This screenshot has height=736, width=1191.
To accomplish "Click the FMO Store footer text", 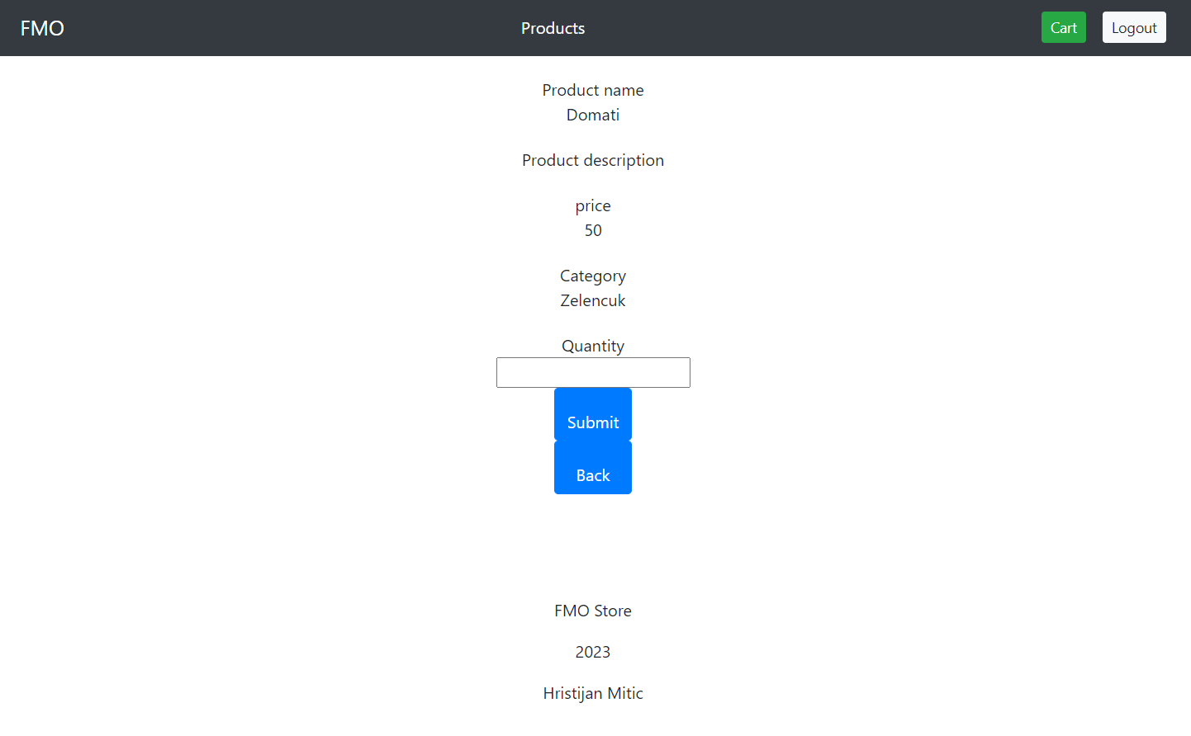I will (x=593, y=611).
